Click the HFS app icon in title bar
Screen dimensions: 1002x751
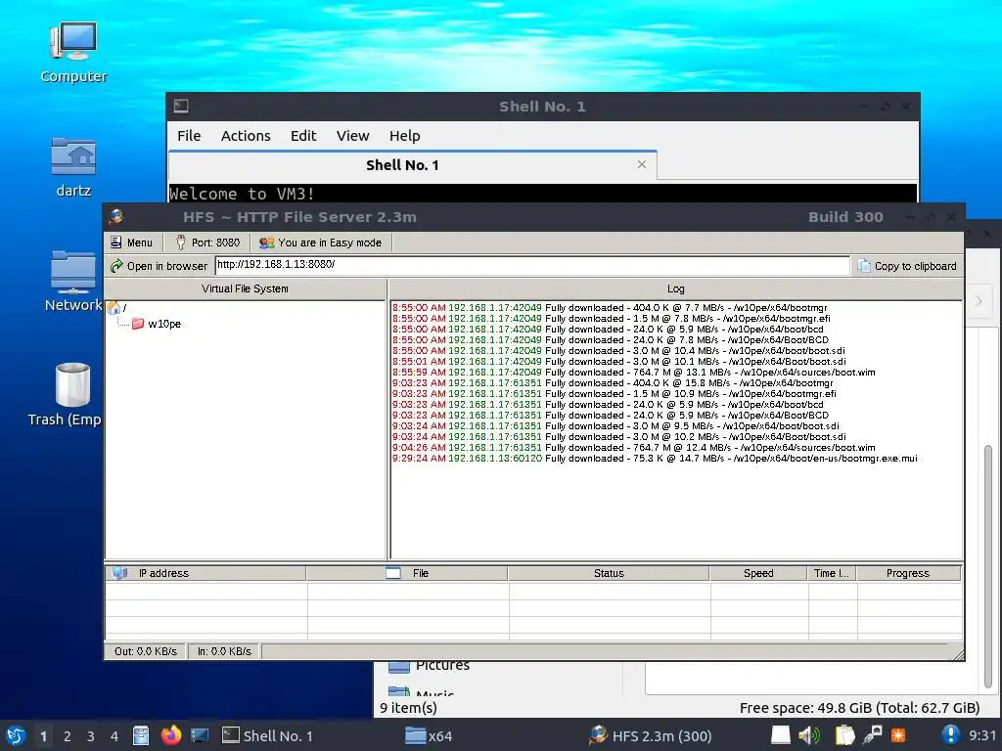(x=116, y=216)
